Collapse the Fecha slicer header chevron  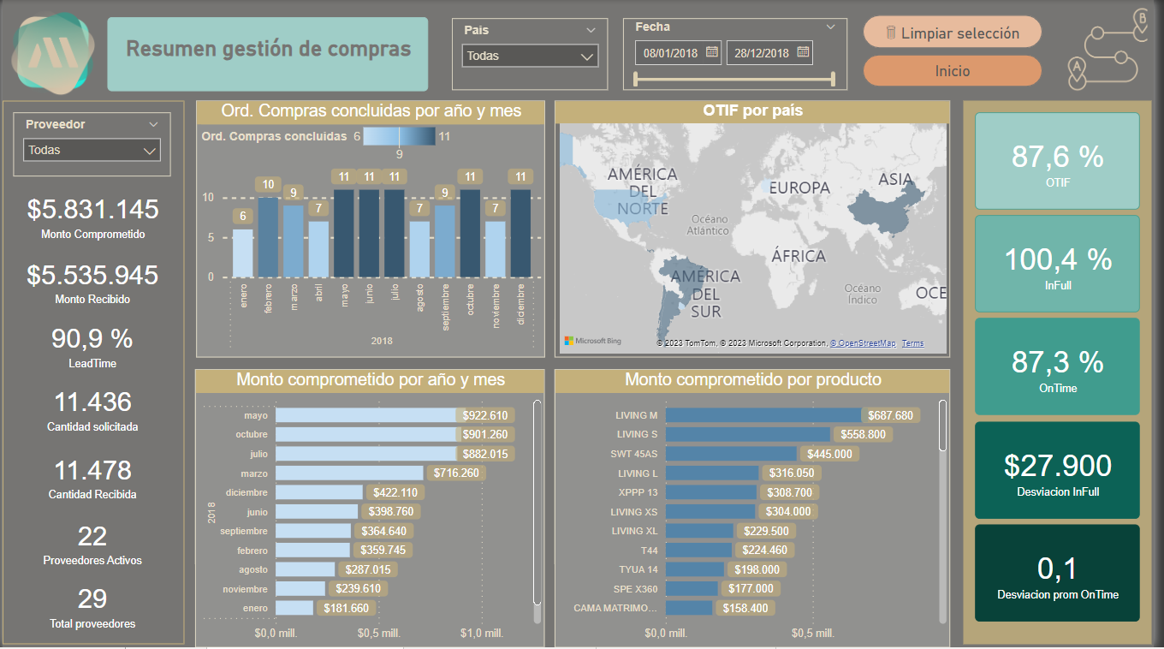tap(830, 27)
